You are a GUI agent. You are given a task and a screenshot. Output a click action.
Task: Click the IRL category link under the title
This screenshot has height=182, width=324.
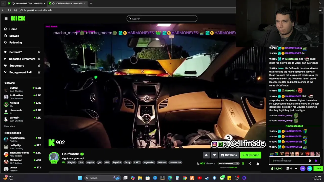64,163
